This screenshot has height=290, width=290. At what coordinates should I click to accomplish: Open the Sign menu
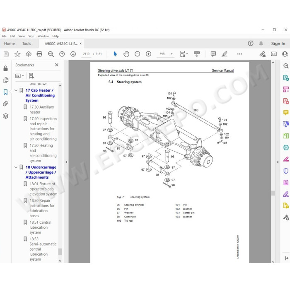pyautogui.click(x=31, y=36)
